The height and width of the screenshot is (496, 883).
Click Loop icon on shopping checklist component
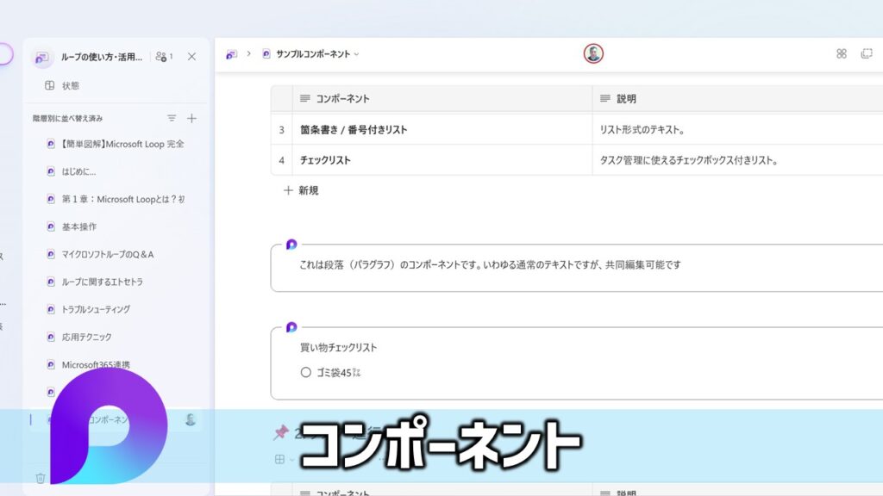(x=291, y=327)
